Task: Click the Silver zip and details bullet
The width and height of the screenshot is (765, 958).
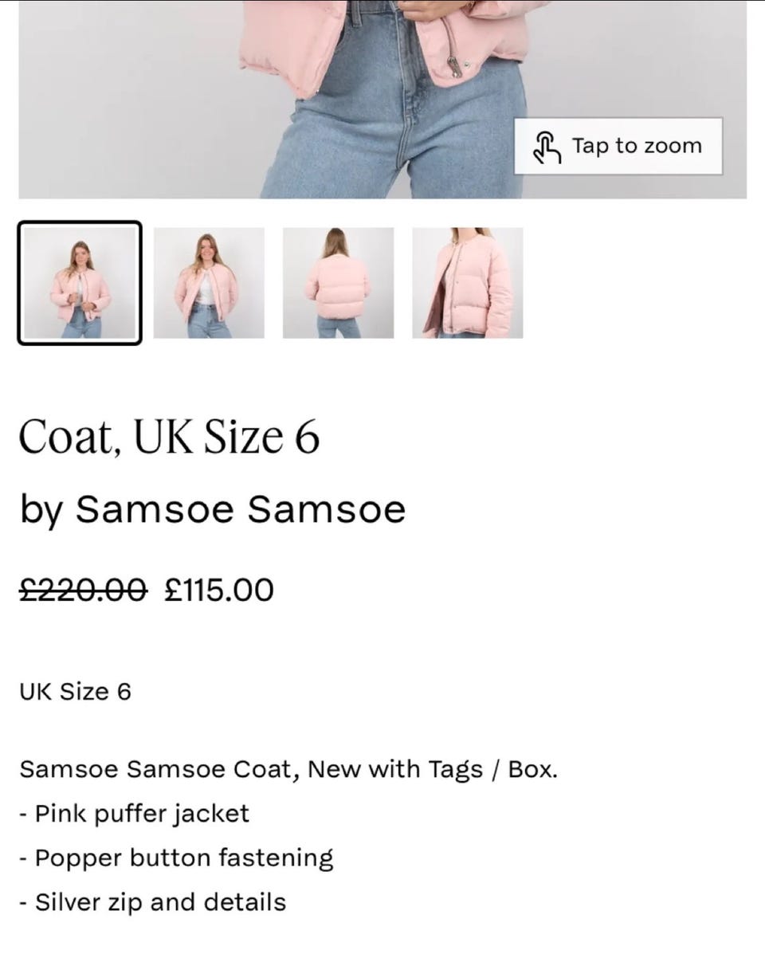Action: pos(152,902)
